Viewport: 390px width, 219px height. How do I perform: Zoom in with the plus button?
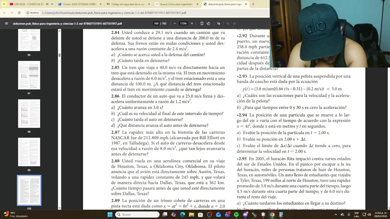click(192, 23)
